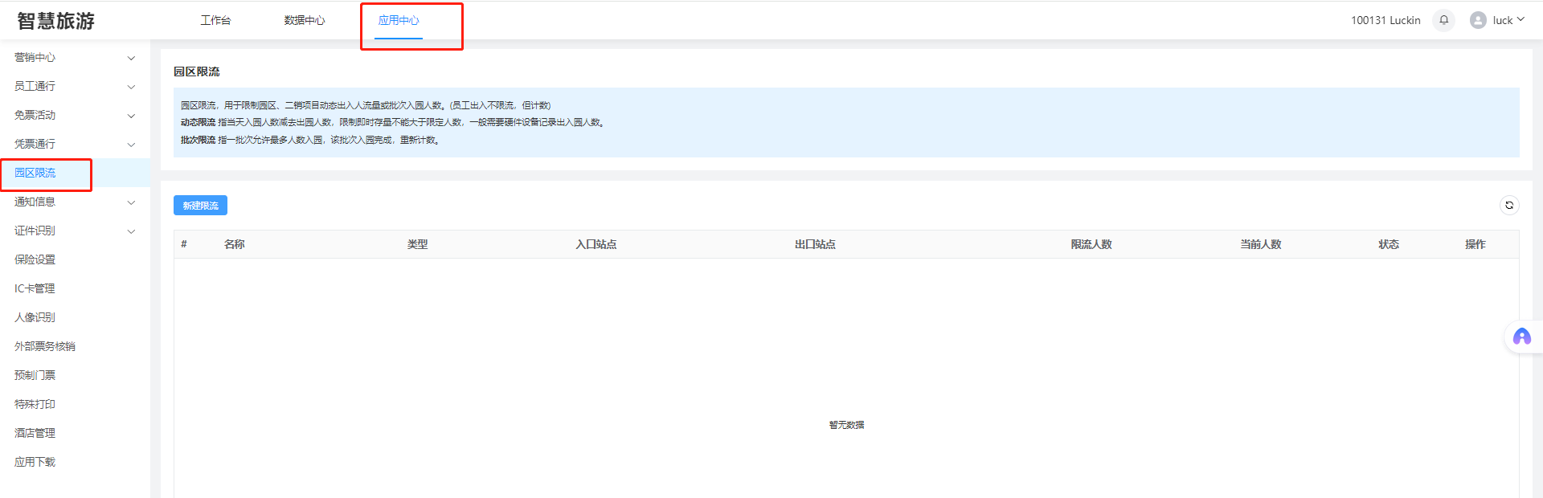Click the 限流人数 column header
Image resolution: width=1543 pixels, height=498 pixels.
(1091, 244)
